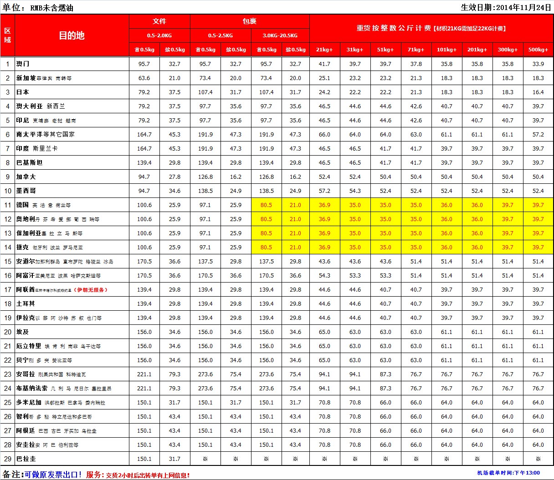Click the 可做原发票出口 remark text

pyautogui.click(x=53, y=475)
